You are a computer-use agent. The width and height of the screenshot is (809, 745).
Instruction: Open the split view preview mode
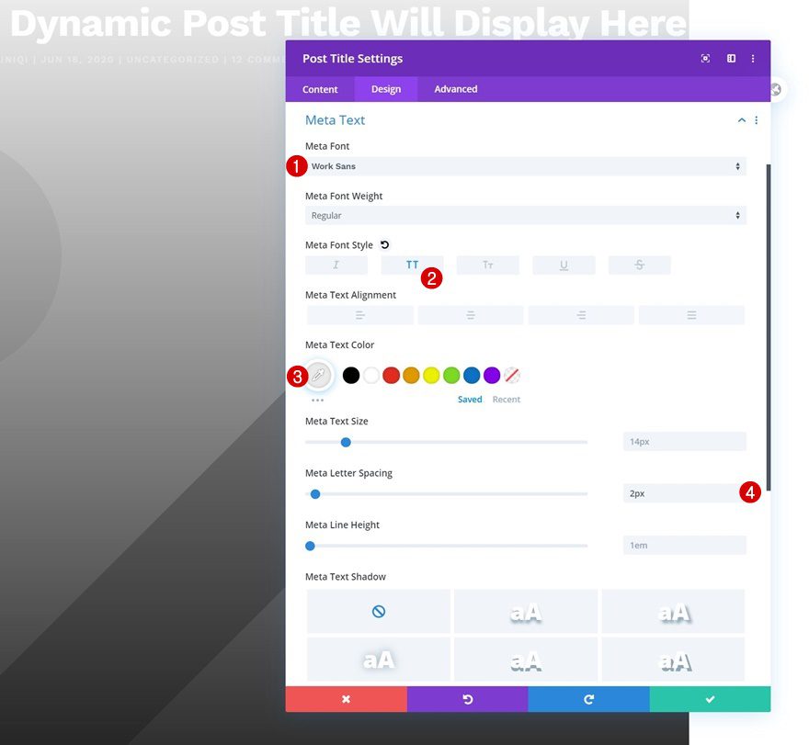pos(731,58)
